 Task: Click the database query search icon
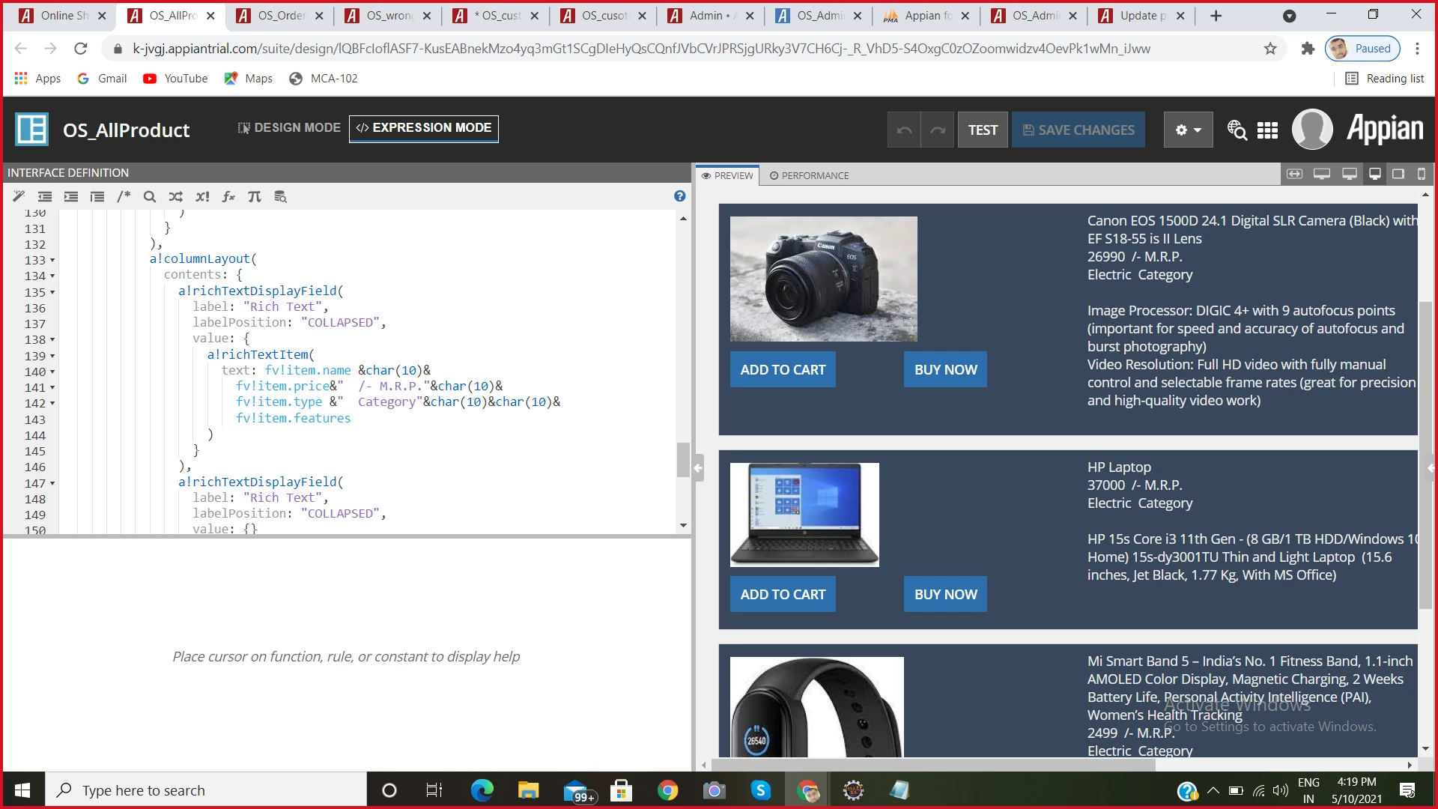281,196
